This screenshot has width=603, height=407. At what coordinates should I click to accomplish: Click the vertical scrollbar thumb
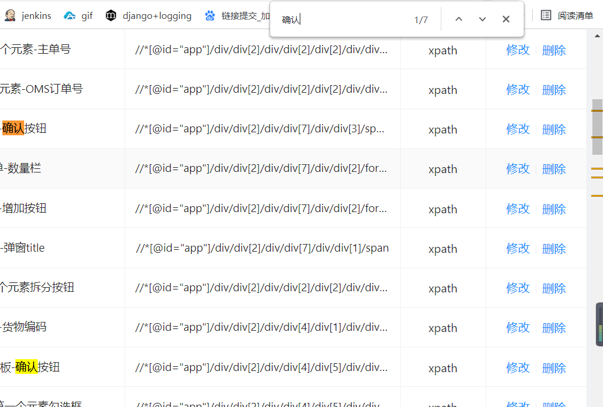597,127
